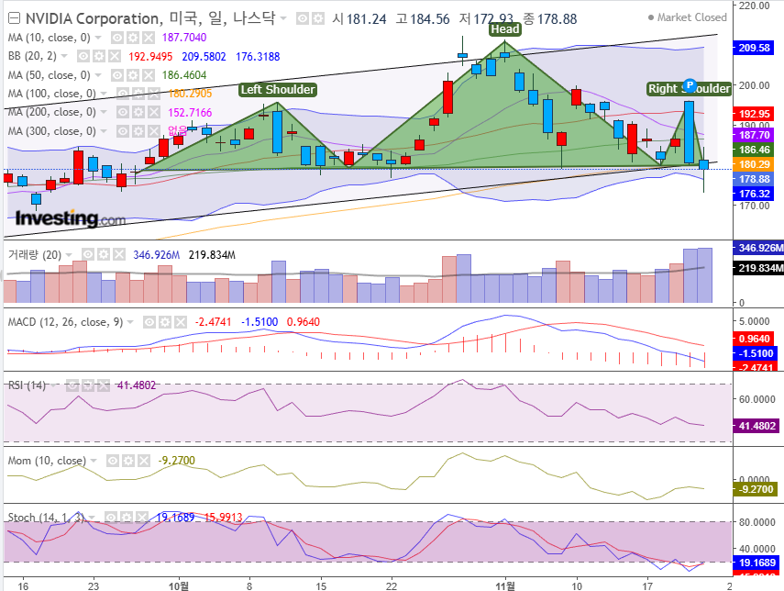784x591 pixels.
Task: Expand the MA (10, close, 0) dropdown arrow
Action: (x=98, y=38)
